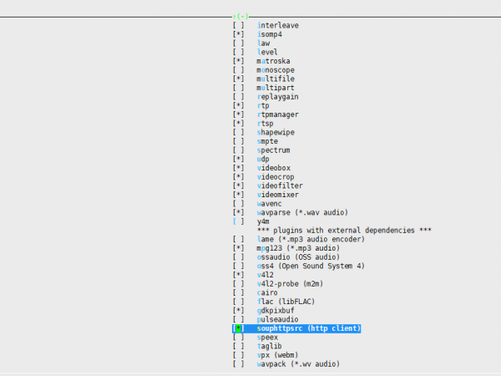Disable the rtpmanager plugin checkbox
This screenshot has width=501, height=376.
[239, 114]
